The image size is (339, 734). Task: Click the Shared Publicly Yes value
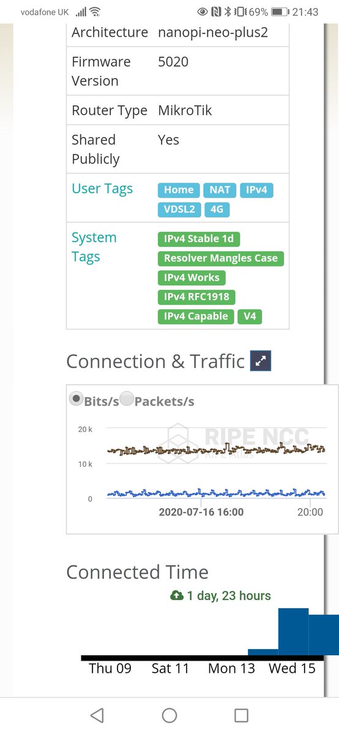pyautogui.click(x=168, y=140)
